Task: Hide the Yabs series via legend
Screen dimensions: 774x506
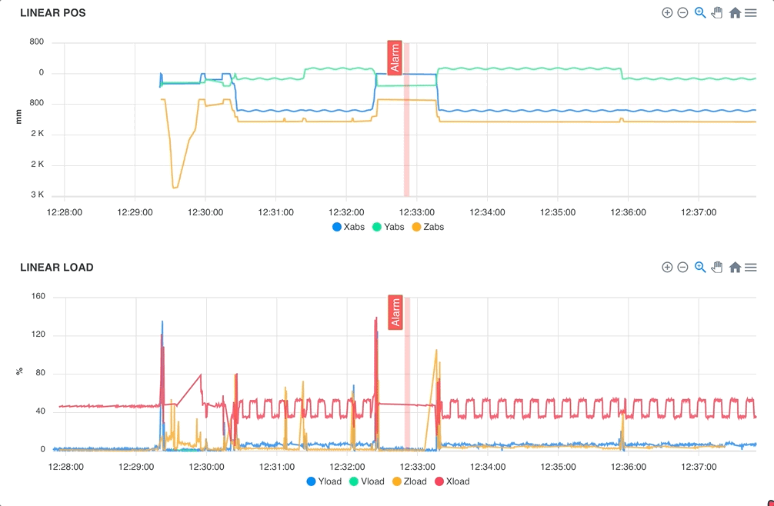Action: pyautogui.click(x=389, y=227)
